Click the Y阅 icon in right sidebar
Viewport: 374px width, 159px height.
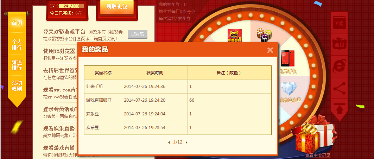coord(339,23)
